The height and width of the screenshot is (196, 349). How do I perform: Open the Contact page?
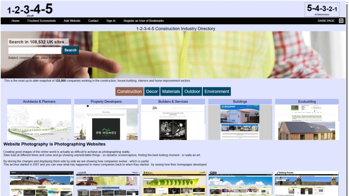click(93, 21)
